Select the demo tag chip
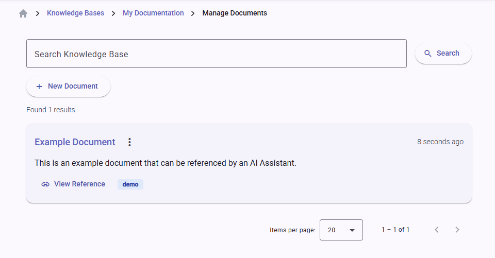This screenshot has height=258, width=495. (130, 184)
